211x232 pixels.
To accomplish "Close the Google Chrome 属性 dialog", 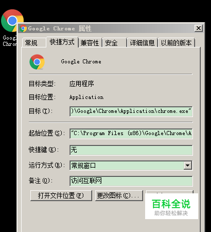I will pyautogui.click(x=199, y=28).
